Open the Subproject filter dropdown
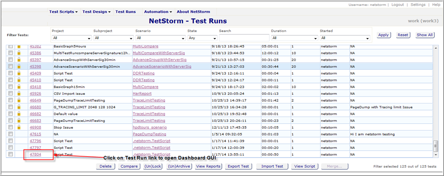 (x=114, y=38)
